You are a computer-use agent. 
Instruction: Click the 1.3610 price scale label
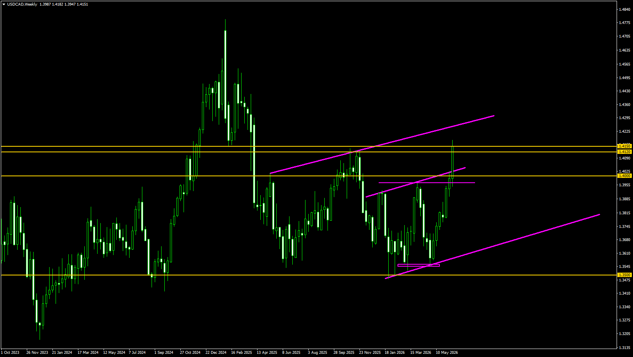(625, 253)
